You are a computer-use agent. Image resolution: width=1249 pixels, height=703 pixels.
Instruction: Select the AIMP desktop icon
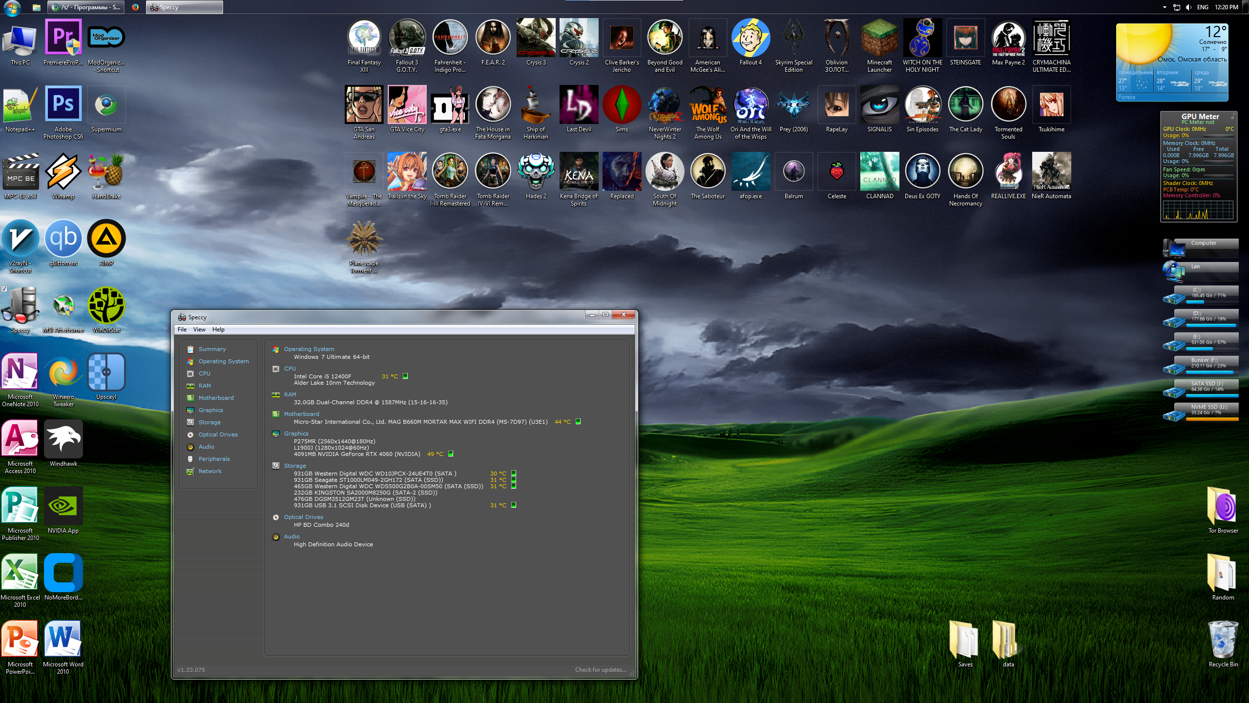[x=106, y=244]
